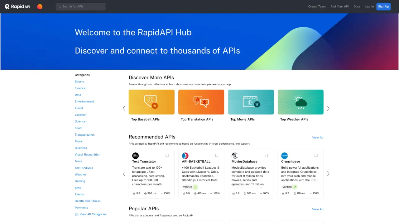This screenshot has width=399, height=224.
Task: Open View All Categories link
Action: pyautogui.click(x=93, y=214)
